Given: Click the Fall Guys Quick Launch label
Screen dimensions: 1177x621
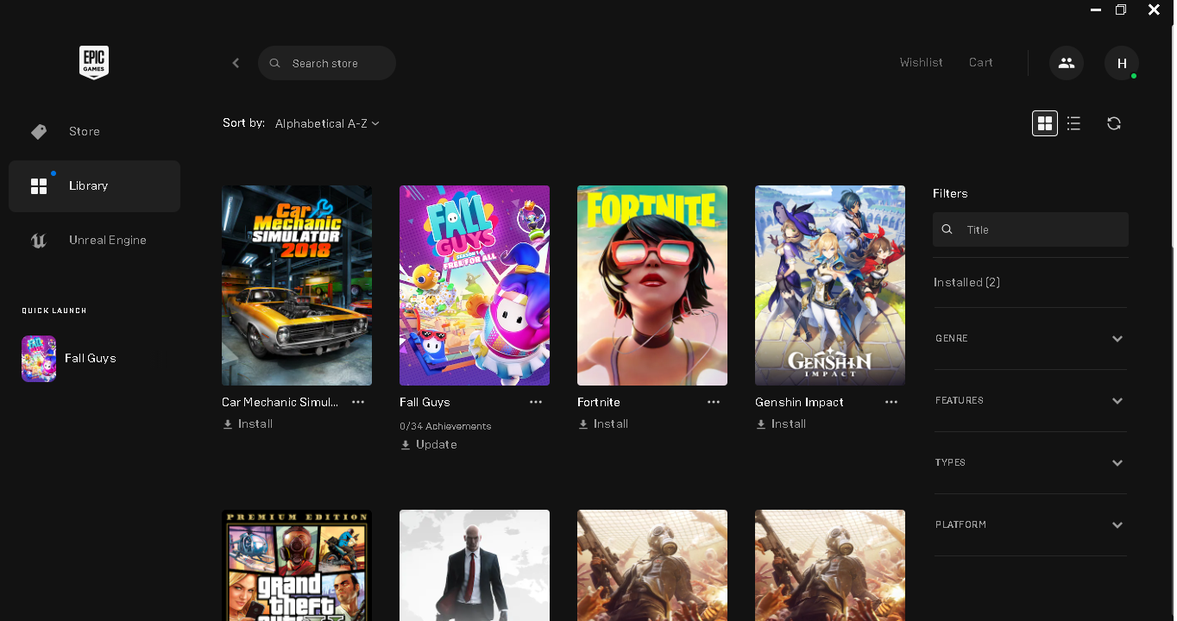Looking at the screenshot, I should (91, 358).
